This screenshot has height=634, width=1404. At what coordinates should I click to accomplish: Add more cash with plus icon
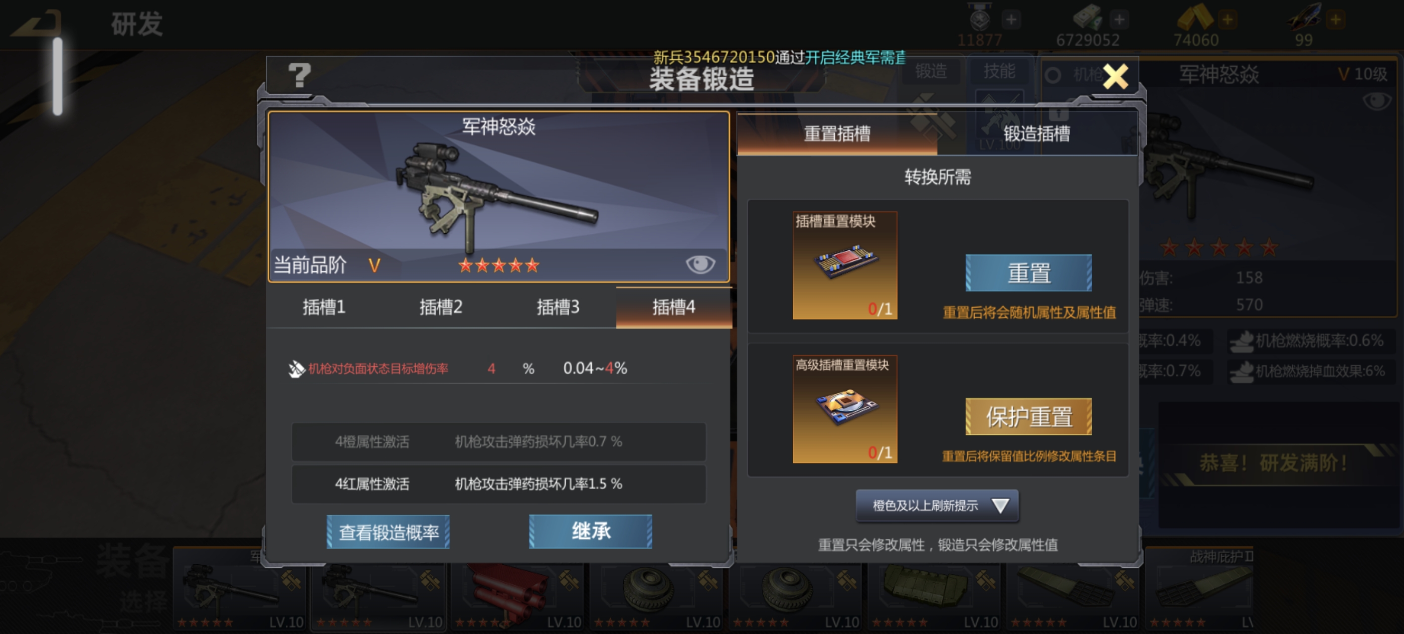click(1119, 20)
